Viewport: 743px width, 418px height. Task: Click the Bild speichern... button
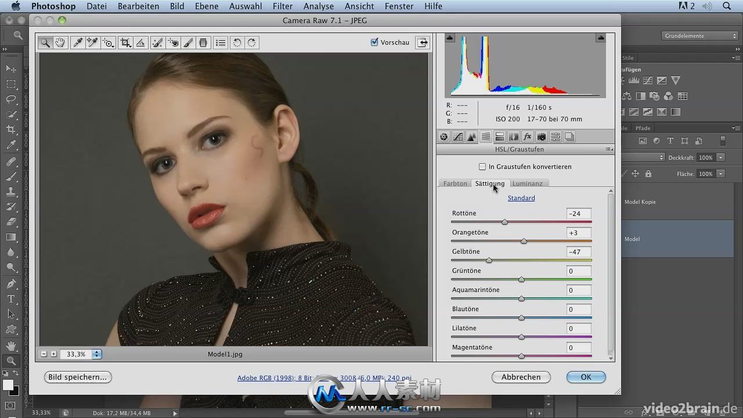coord(78,377)
